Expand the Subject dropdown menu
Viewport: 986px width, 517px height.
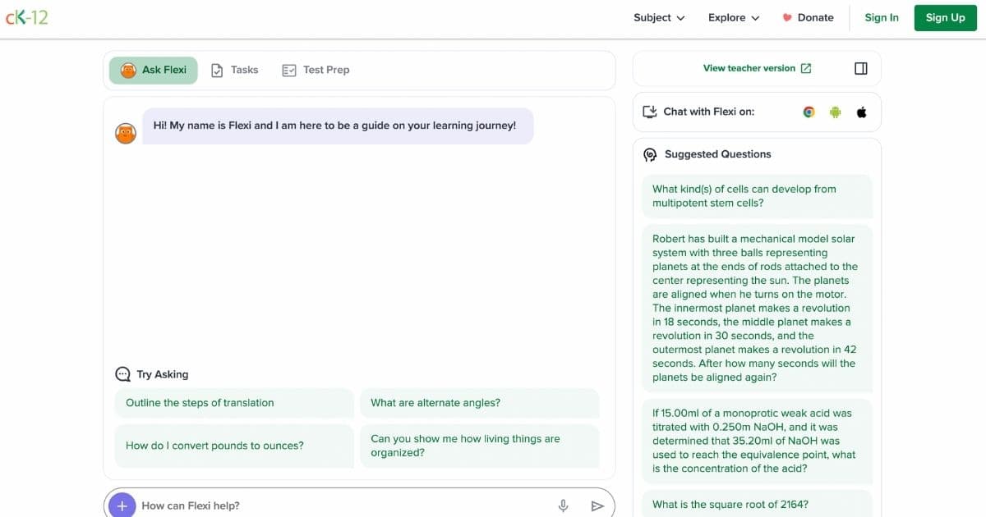point(659,18)
